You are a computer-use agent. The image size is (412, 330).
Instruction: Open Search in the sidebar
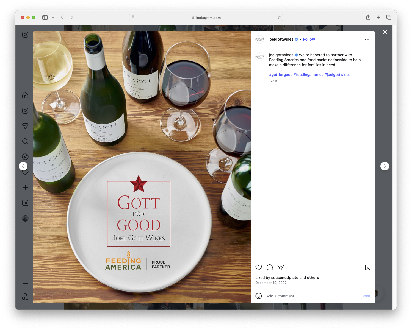coord(25,141)
